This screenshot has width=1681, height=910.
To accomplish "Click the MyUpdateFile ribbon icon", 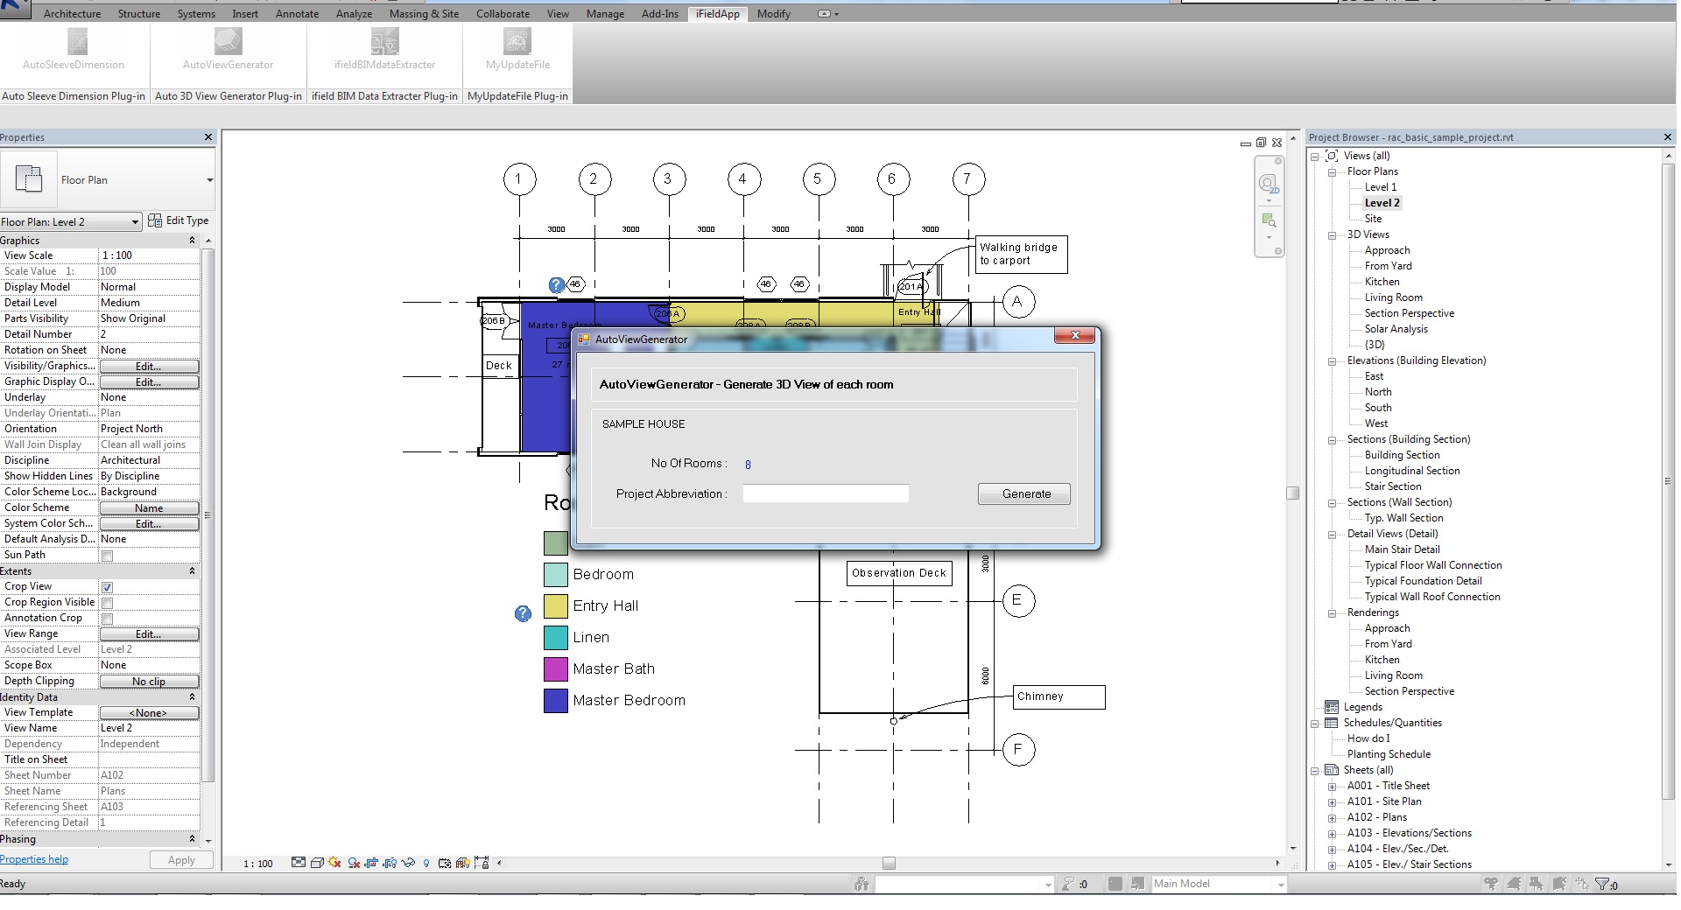I will point(517,41).
